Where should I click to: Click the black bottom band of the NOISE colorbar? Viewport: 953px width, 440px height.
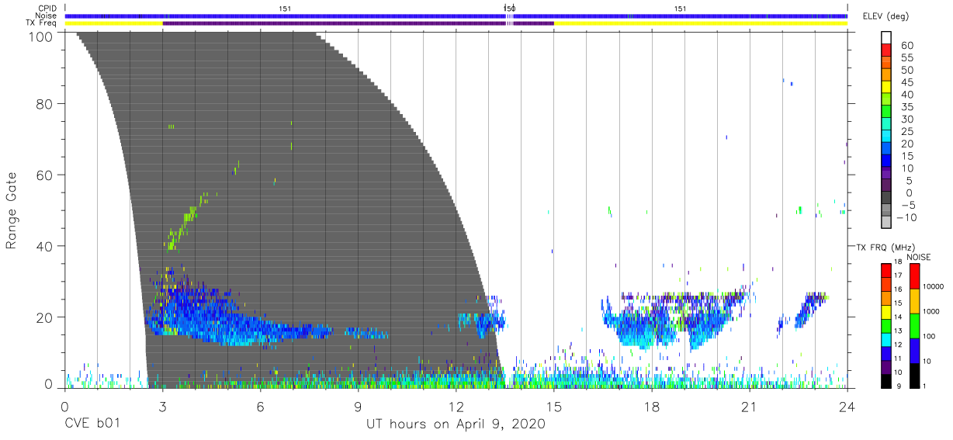(x=916, y=374)
